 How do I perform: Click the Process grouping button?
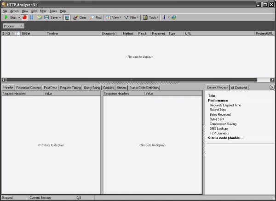click(13, 26)
